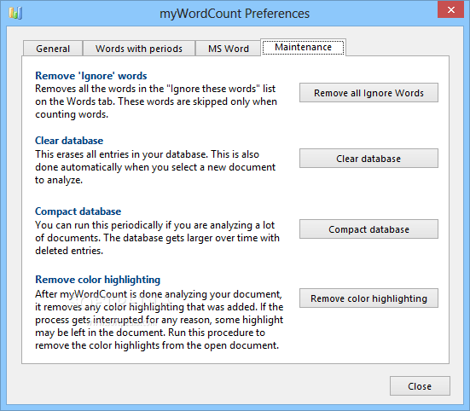Click the text "counting words."

pyautogui.click(x=72, y=114)
